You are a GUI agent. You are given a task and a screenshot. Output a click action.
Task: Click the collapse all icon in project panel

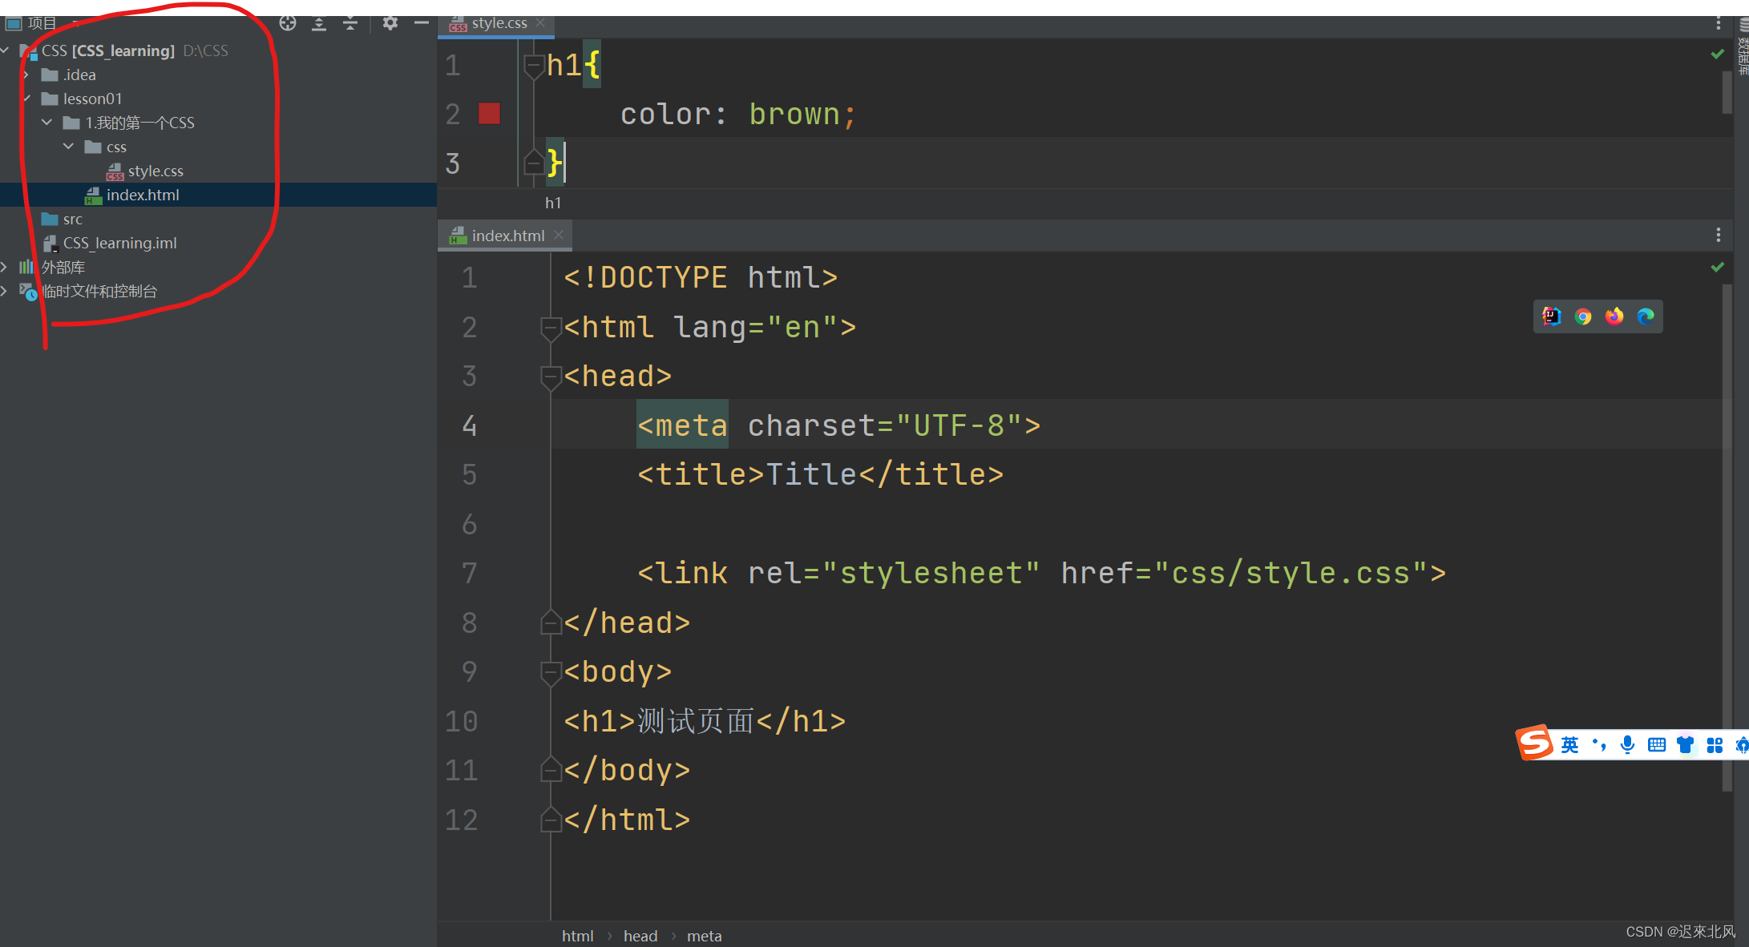point(350,23)
